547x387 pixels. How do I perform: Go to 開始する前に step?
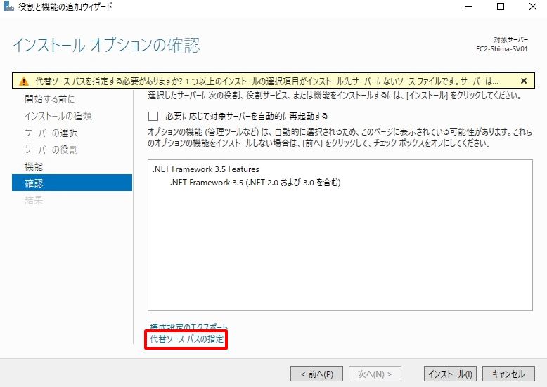pos(49,99)
